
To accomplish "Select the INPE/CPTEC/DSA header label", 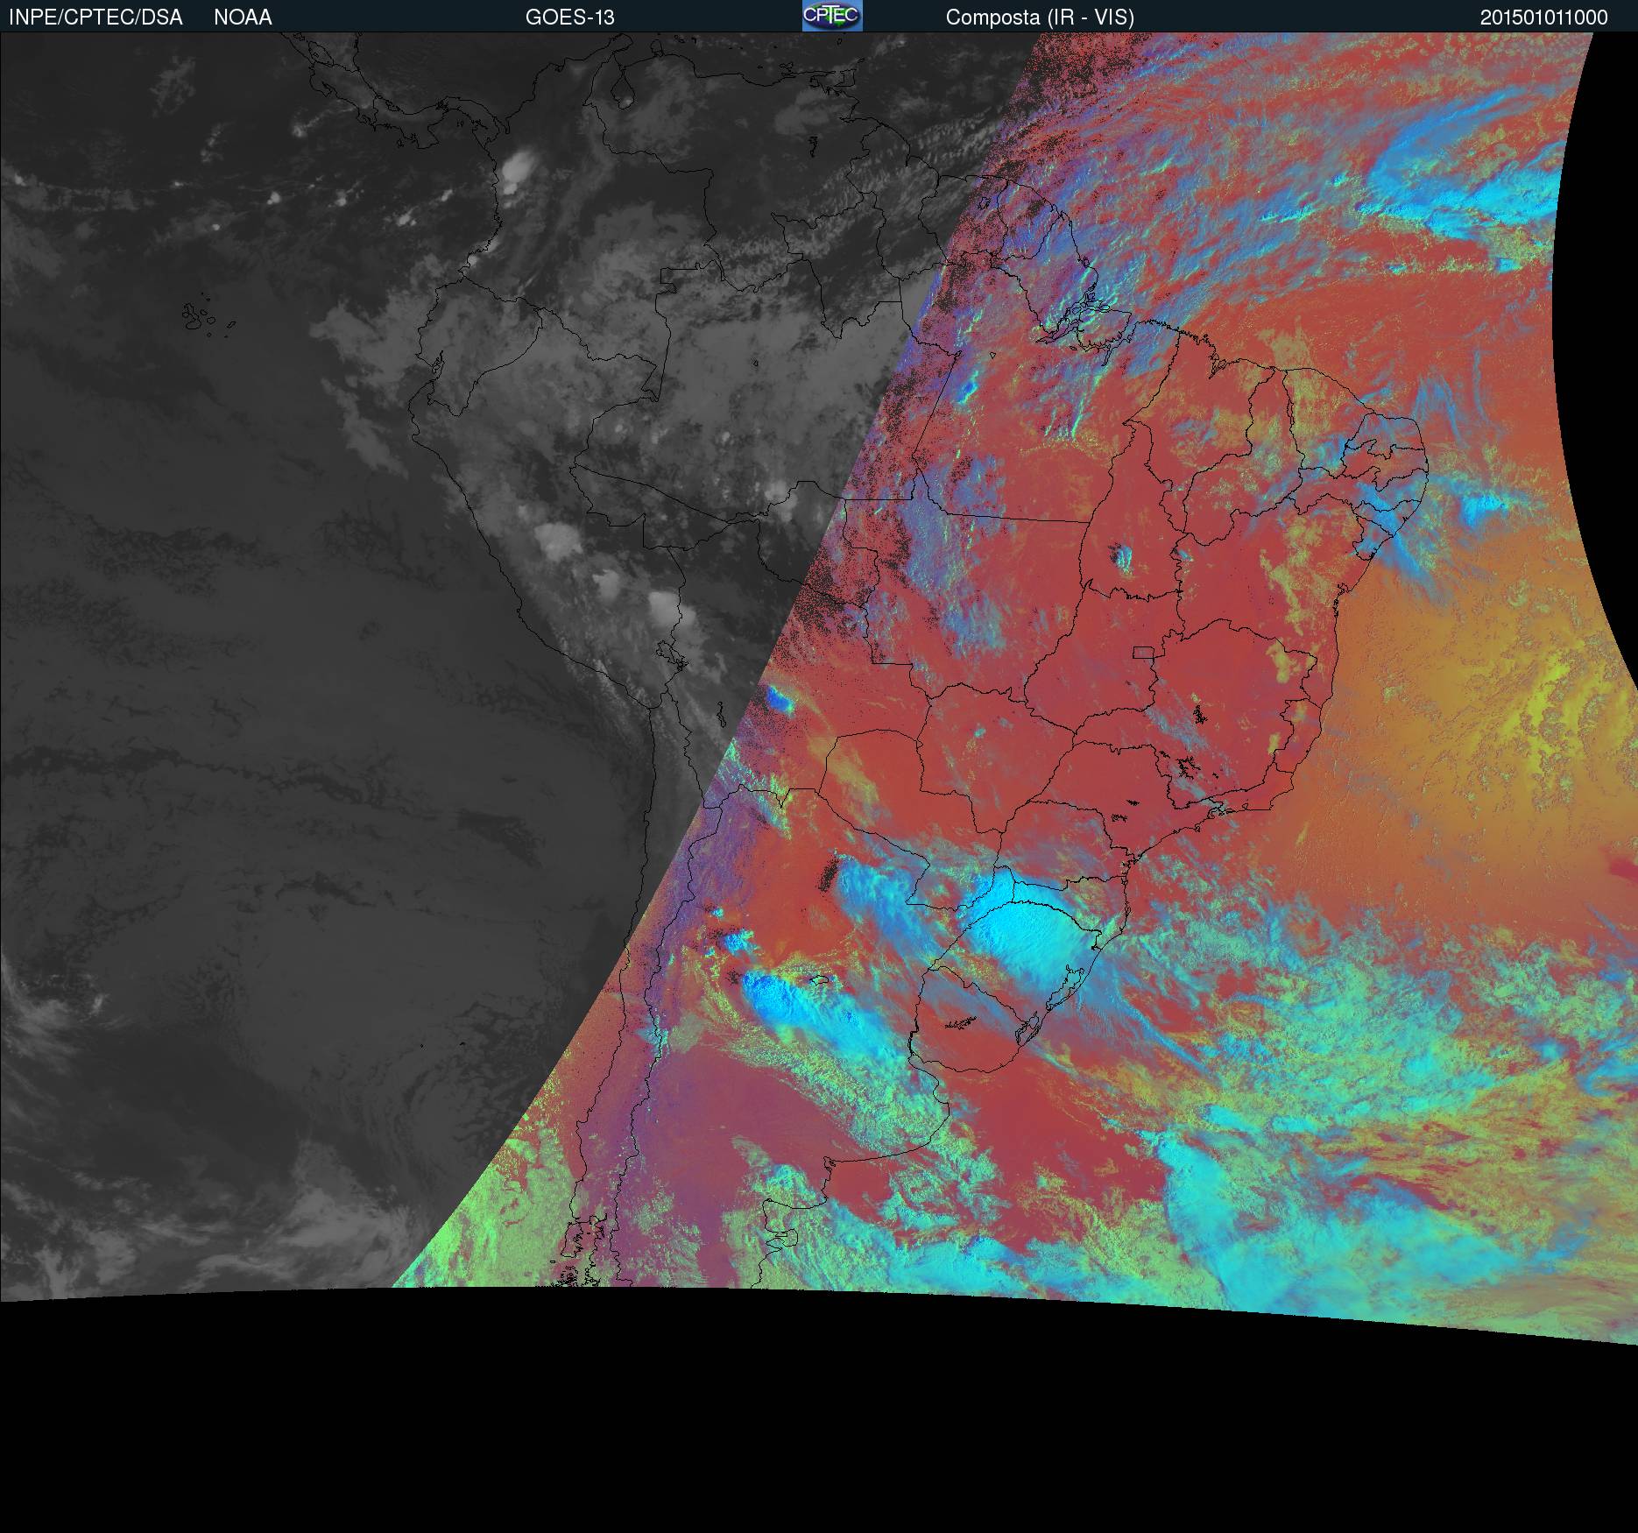I will tap(95, 18).
